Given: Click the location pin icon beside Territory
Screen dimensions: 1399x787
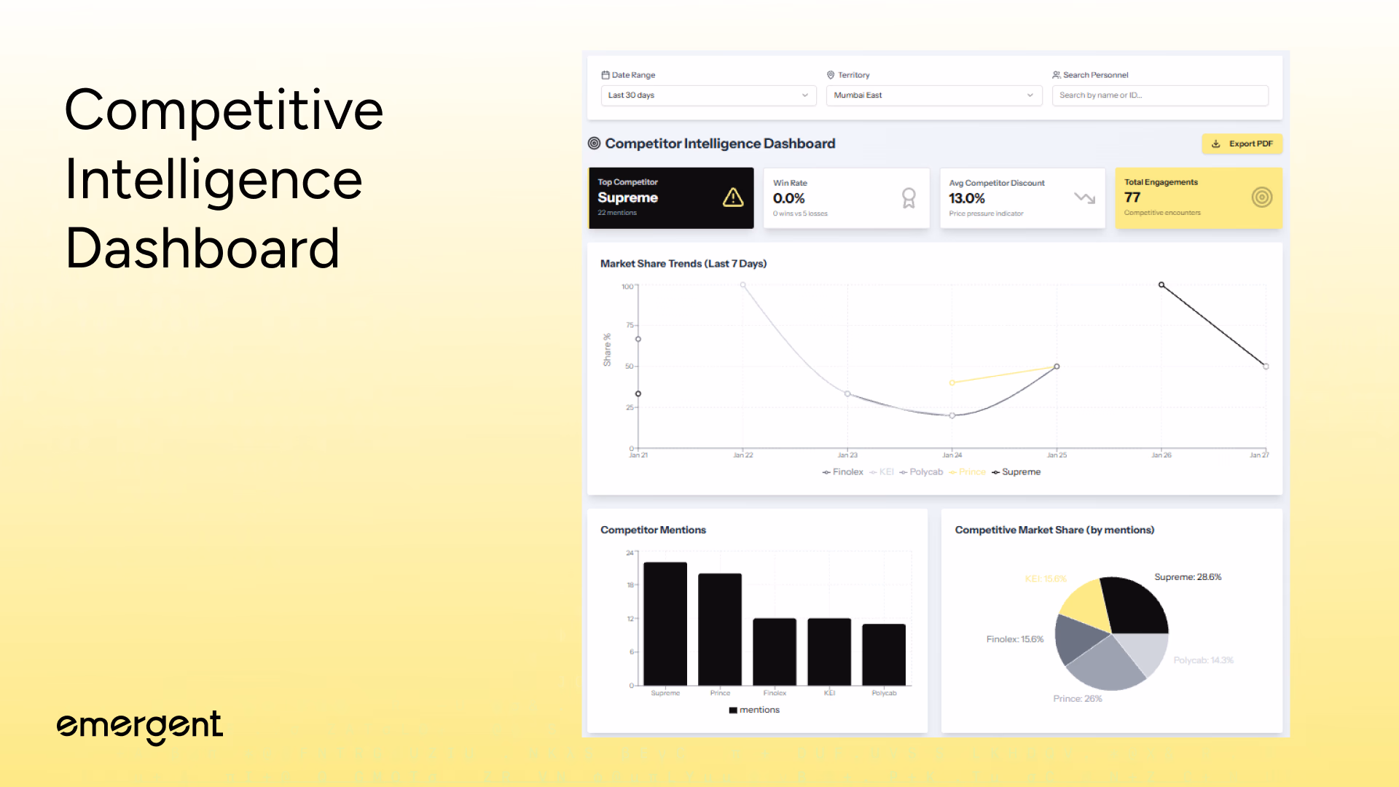Looking at the screenshot, I should point(831,75).
